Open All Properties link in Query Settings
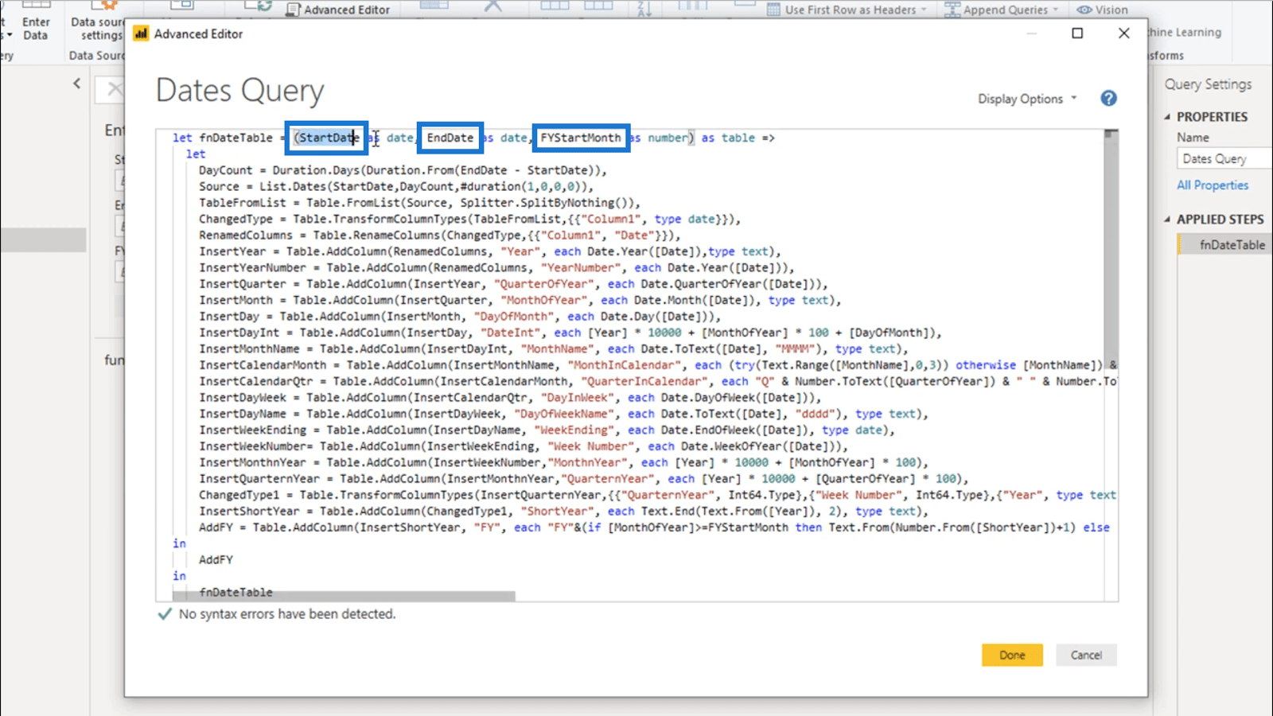 [1212, 185]
